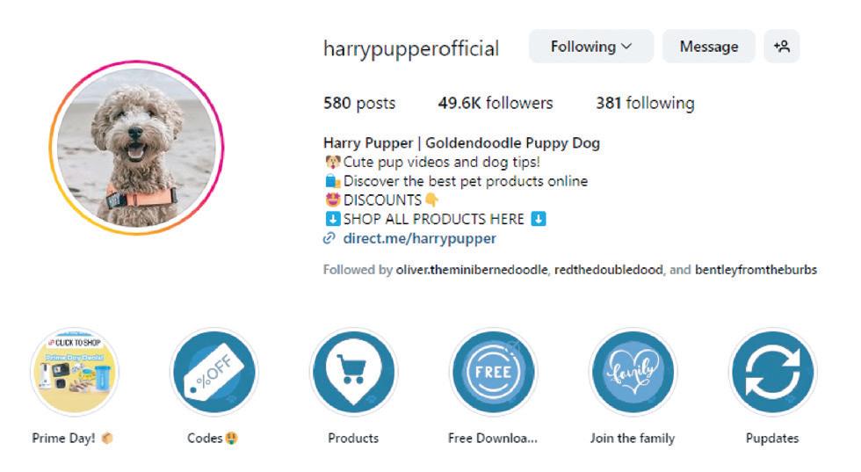The height and width of the screenshot is (472, 861).
Task: View the 49.6K followers list
Action: [496, 104]
